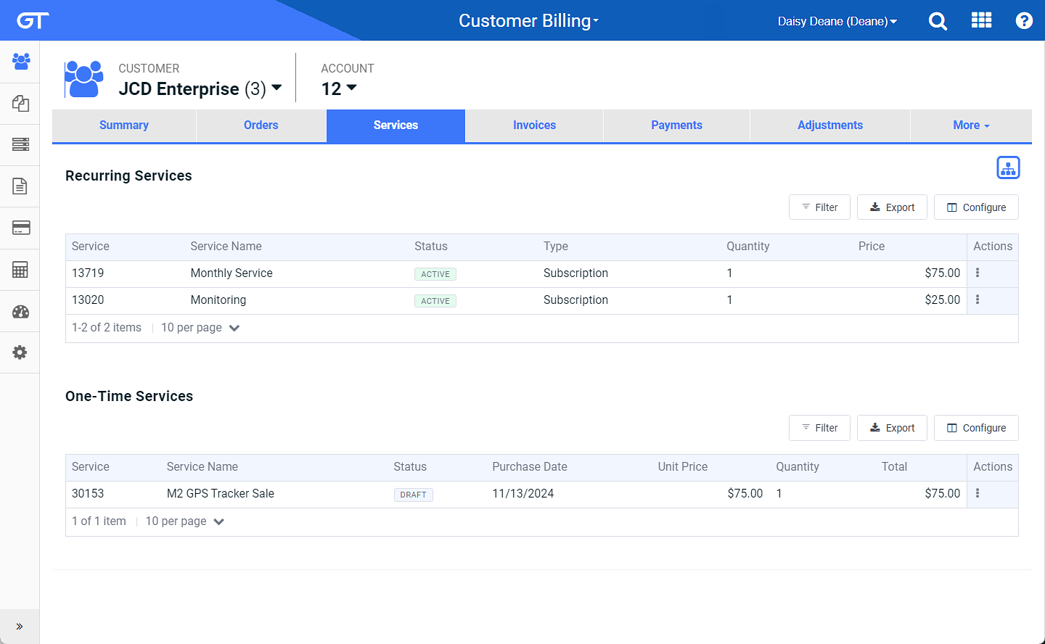The height and width of the screenshot is (644, 1045).
Task: Click the GT logo in header
Action: (33, 20)
